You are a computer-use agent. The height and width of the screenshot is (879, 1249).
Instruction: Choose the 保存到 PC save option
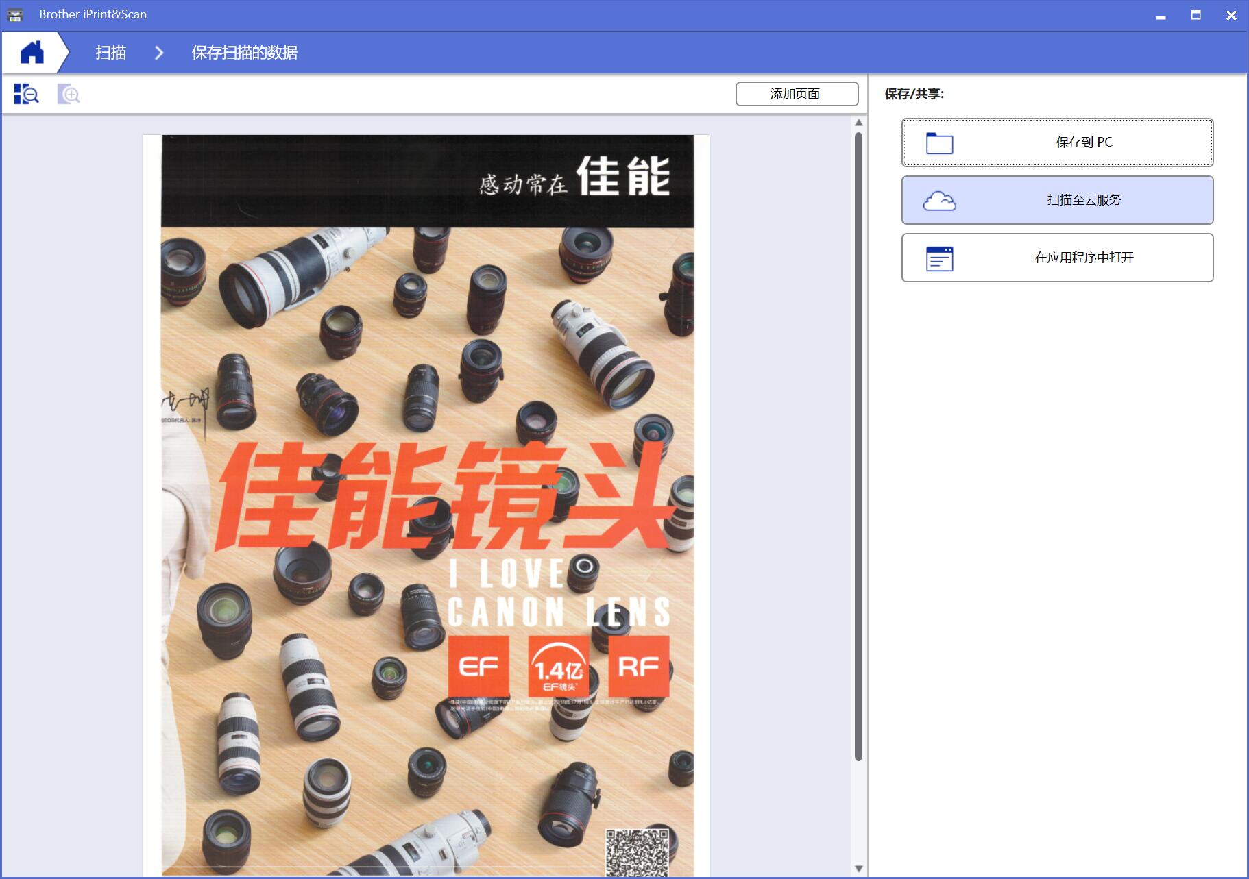(1058, 143)
